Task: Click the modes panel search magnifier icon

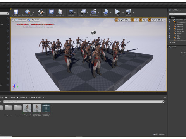Action: point(8,13)
